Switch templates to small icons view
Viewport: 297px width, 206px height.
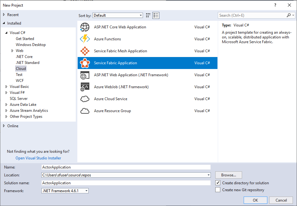click(x=148, y=15)
